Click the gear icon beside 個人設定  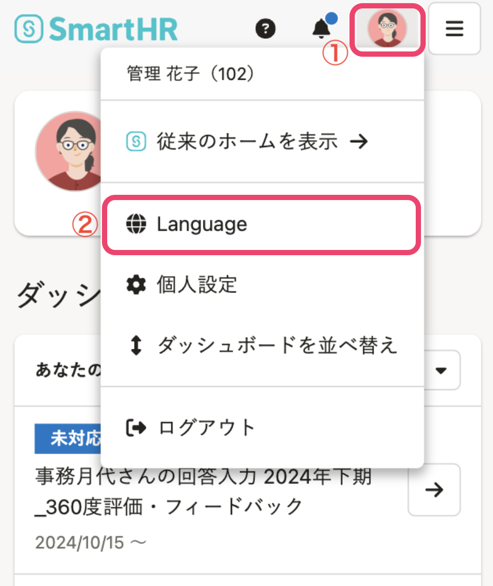pos(135,285)
